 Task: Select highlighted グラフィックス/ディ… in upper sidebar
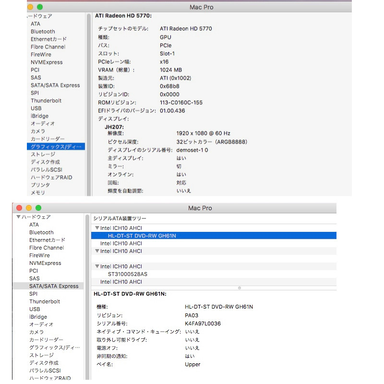56,146
